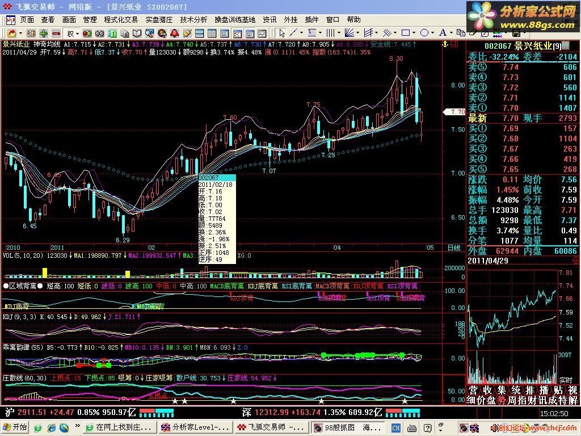Viewport: 581px width, 436px height.
Task: Select the arrow pointer drawing tool
Action: click(282, 33)
